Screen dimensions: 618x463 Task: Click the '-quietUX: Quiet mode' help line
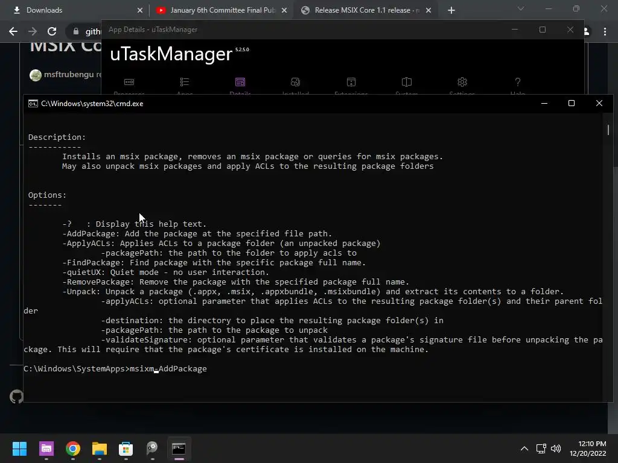(x=165, y=272)
